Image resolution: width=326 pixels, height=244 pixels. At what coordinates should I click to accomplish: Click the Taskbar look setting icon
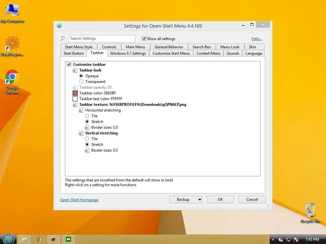click(x=75, y=70)
